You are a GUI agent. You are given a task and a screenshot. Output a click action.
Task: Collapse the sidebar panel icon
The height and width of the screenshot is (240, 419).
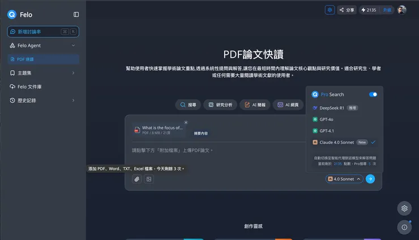coord(76,14)
